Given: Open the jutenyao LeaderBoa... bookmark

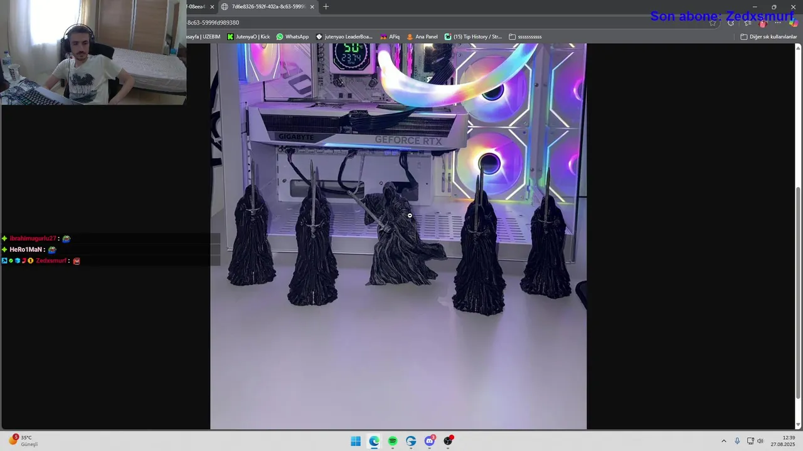Looking at the screenshot, I should (x=344, y=37).
